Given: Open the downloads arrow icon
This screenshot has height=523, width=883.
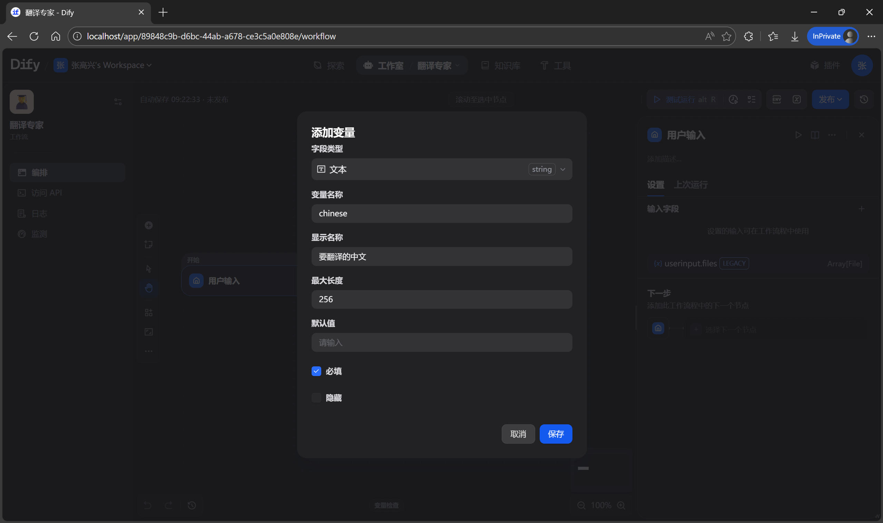Looking at the screenshot, I should 795,36.
